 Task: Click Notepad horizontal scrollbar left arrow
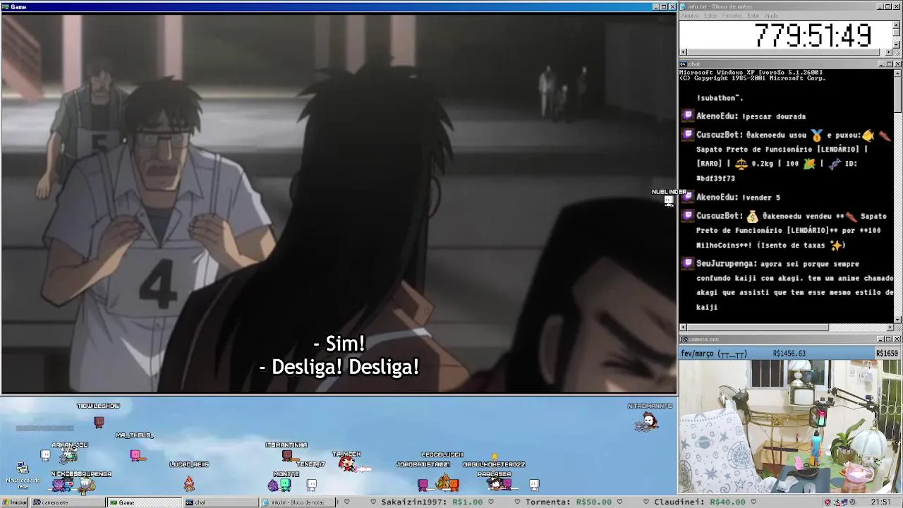683,52
